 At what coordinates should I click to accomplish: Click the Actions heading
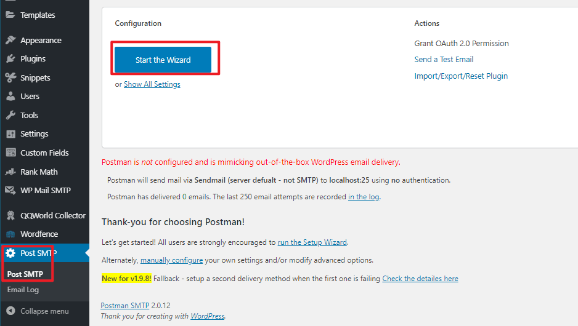coord(427,23)
